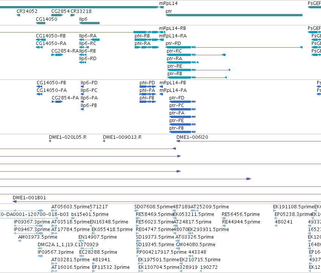Screen dimensions: 321x273
Task: Select the CG14050-RB transcript label
Action: pos(51,36)
